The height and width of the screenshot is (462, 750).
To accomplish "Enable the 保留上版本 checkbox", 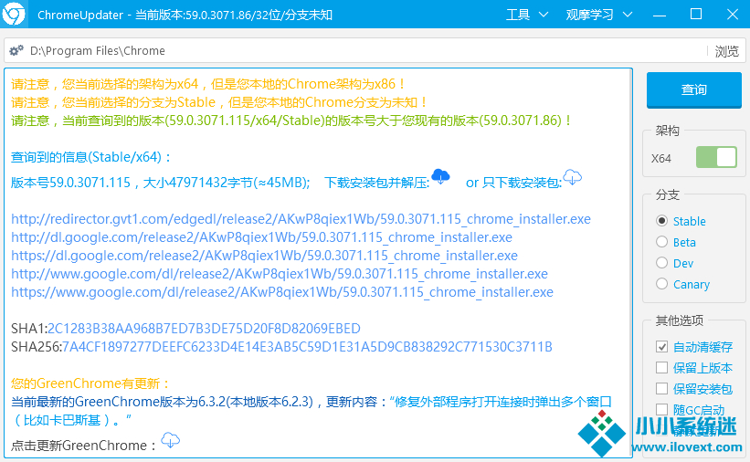I will pos(662,368).
